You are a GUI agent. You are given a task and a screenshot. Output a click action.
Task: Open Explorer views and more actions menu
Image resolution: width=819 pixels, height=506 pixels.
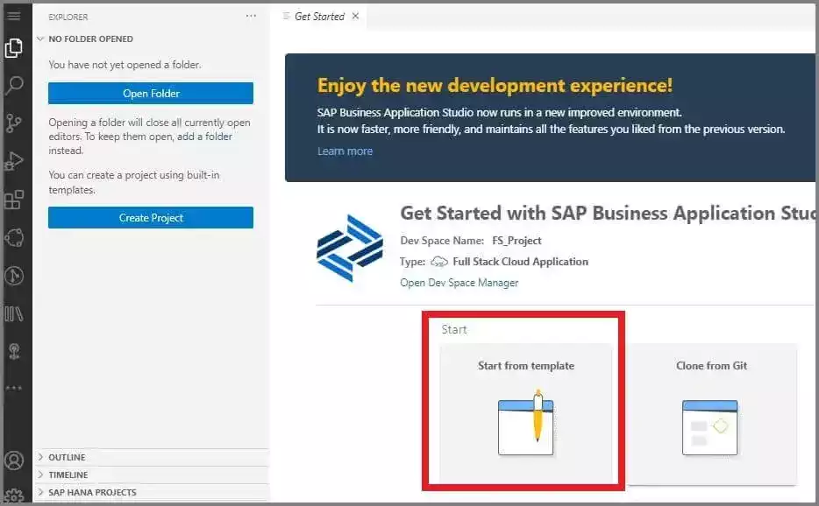(x=251, y=16)
